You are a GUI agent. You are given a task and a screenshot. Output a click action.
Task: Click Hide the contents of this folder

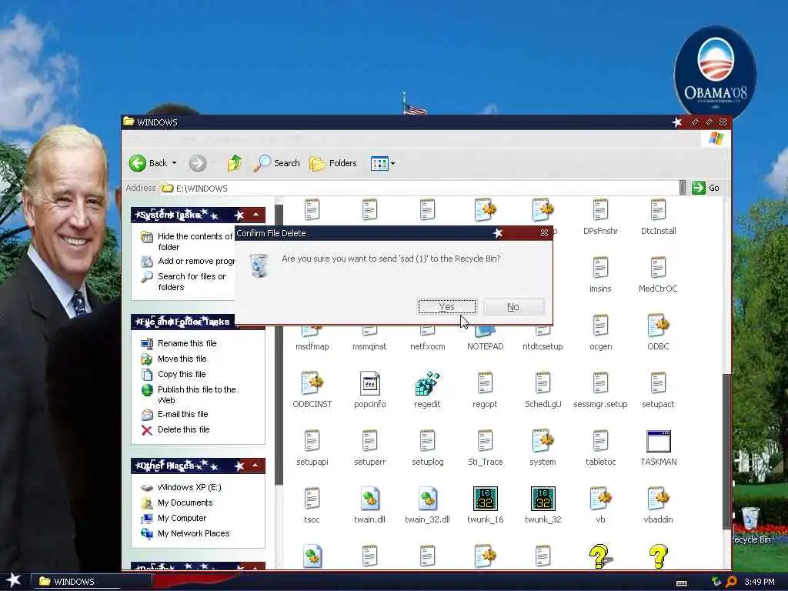pos(189,242)
